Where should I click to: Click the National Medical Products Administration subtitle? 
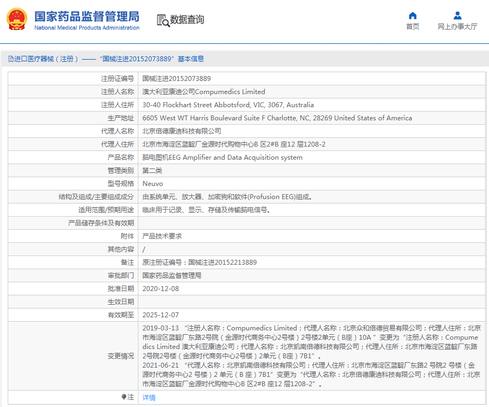click(86, 28)
